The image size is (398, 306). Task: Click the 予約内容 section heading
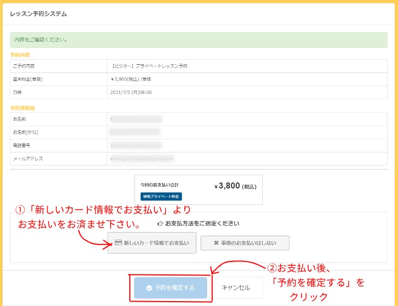coord(21,55)
